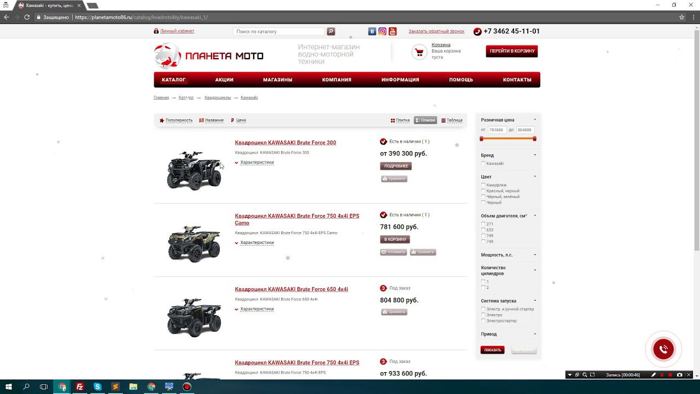Click the Поиск по каталогу search field

pos(279,32)
